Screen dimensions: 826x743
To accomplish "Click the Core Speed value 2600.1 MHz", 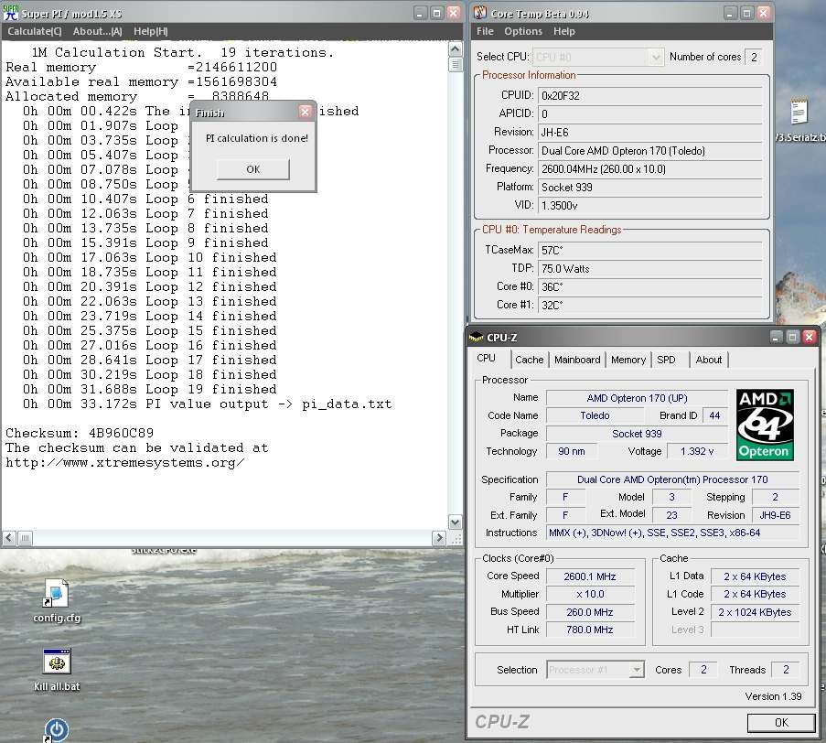I will point(590,576).
